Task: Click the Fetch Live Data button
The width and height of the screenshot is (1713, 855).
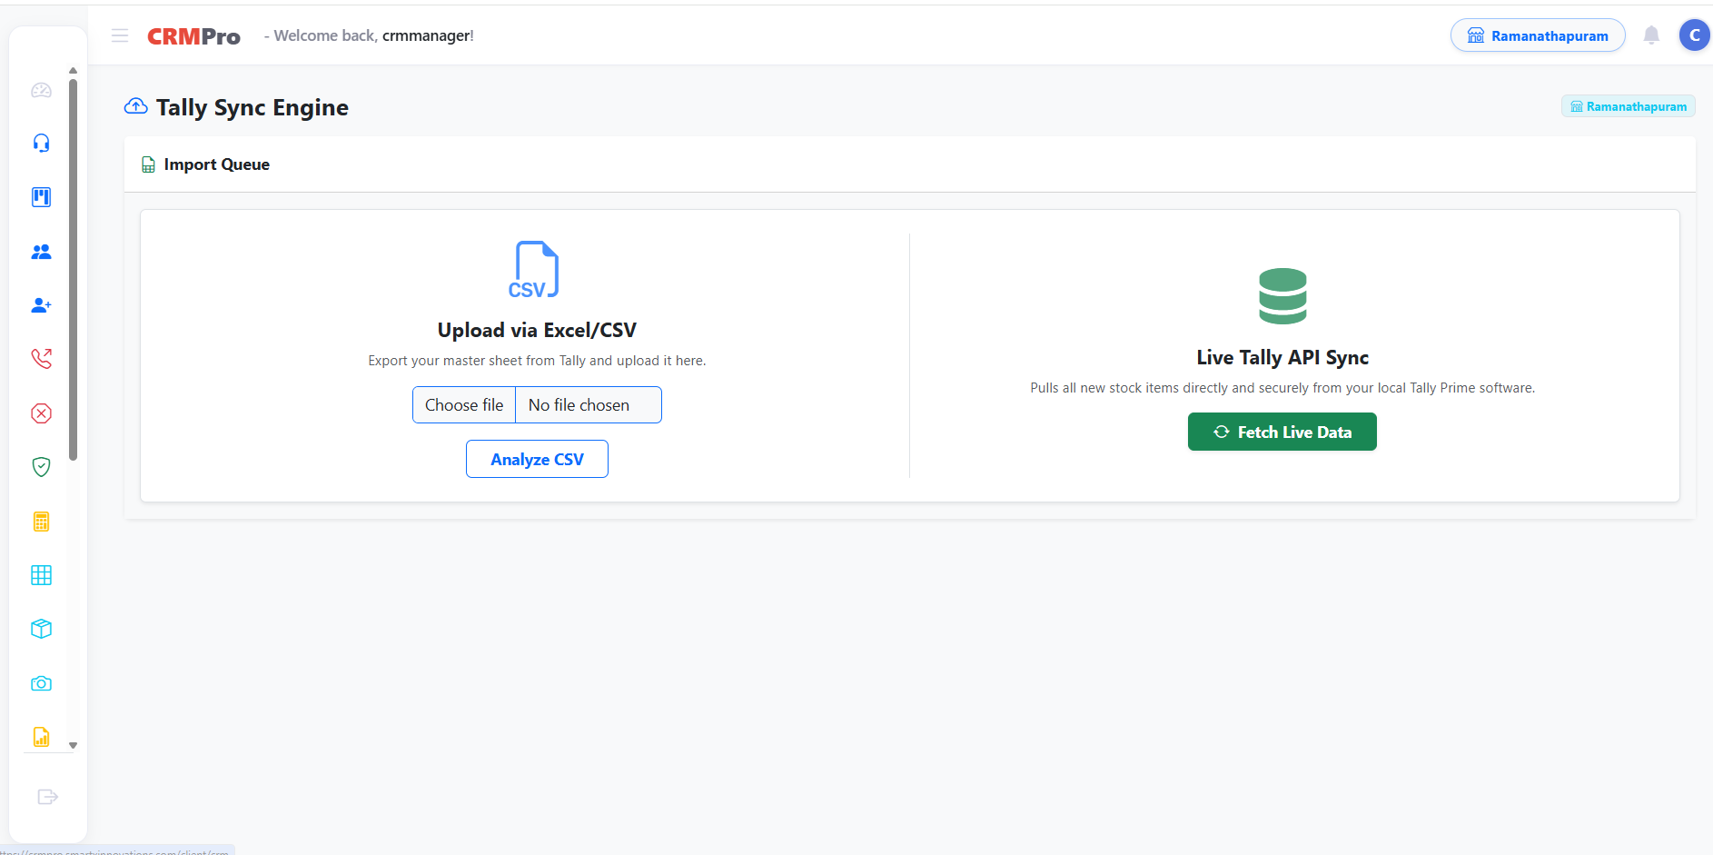Action: 1282,432
